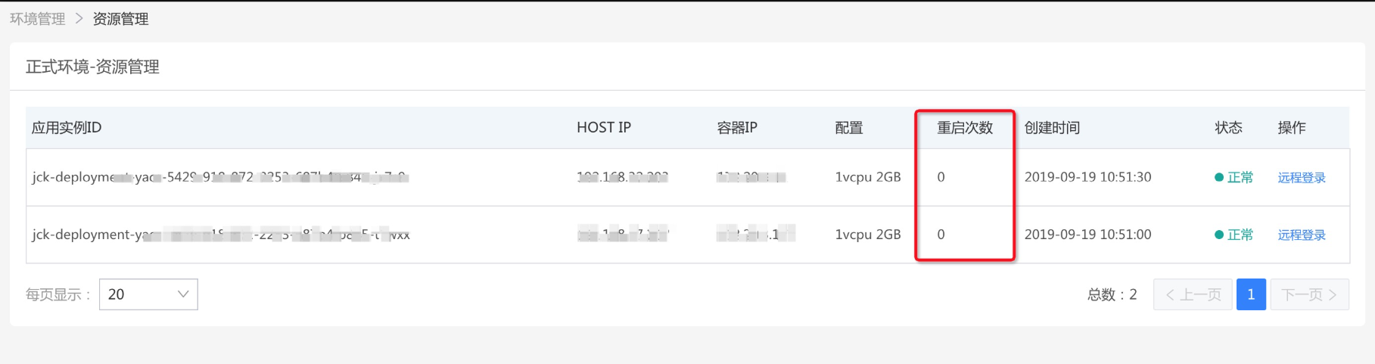Screen dimensions: 1375x364
Task: Click 远程登录 for first instance row
Action: point(1302,178)
